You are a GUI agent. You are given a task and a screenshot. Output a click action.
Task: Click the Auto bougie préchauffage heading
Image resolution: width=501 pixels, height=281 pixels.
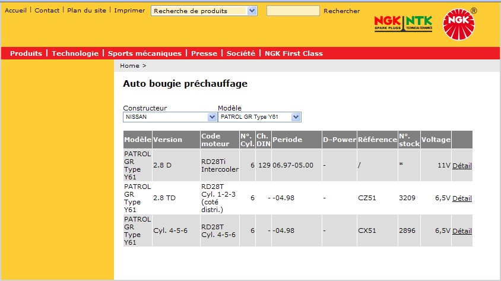(185, 84)
